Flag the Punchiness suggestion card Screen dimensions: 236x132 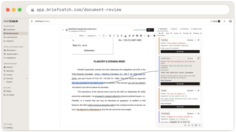(x=199, y=113)
